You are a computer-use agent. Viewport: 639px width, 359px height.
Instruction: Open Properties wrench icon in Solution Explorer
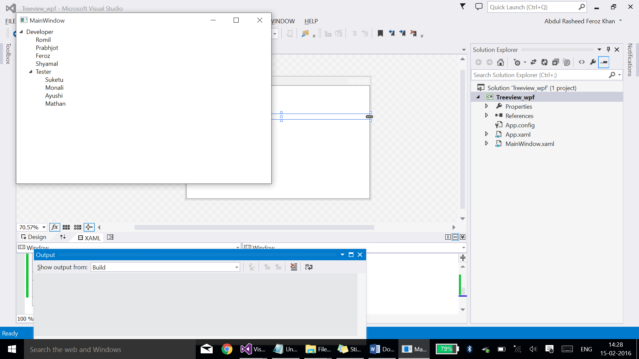pyautogui.click(x=593, y=62)
